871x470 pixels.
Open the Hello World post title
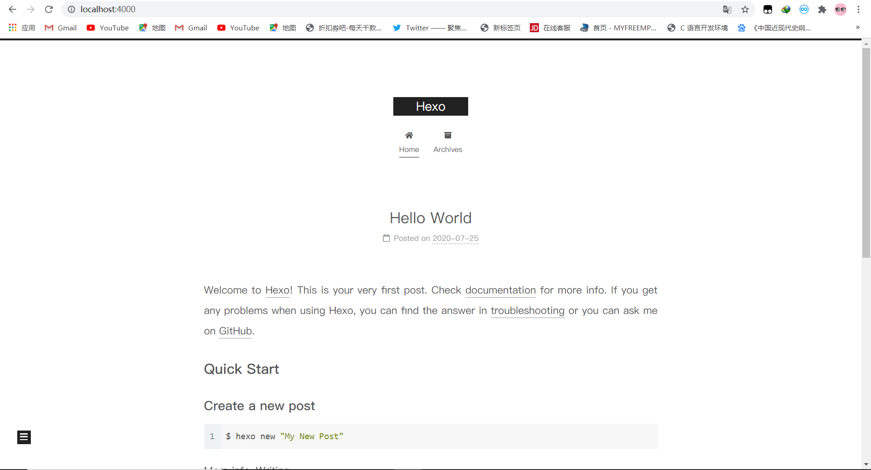(x=431, y=218)
